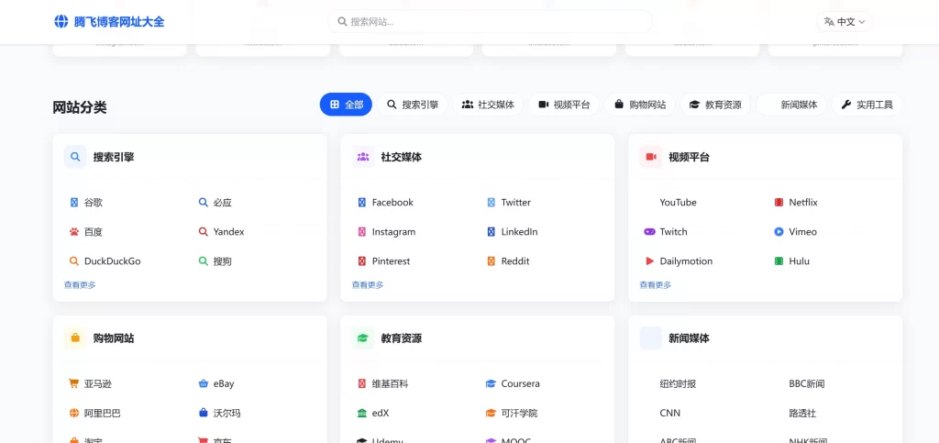The height and width of the screenshot is (443, 939).
Task: Click the orange icon beside Reddit
Action: pyautogui.click(x=492, y=261)
